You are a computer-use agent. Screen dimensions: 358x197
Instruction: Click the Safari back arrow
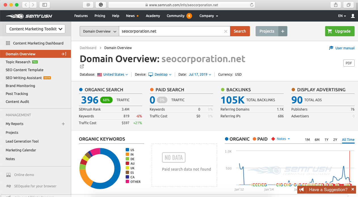click(26, 5)
